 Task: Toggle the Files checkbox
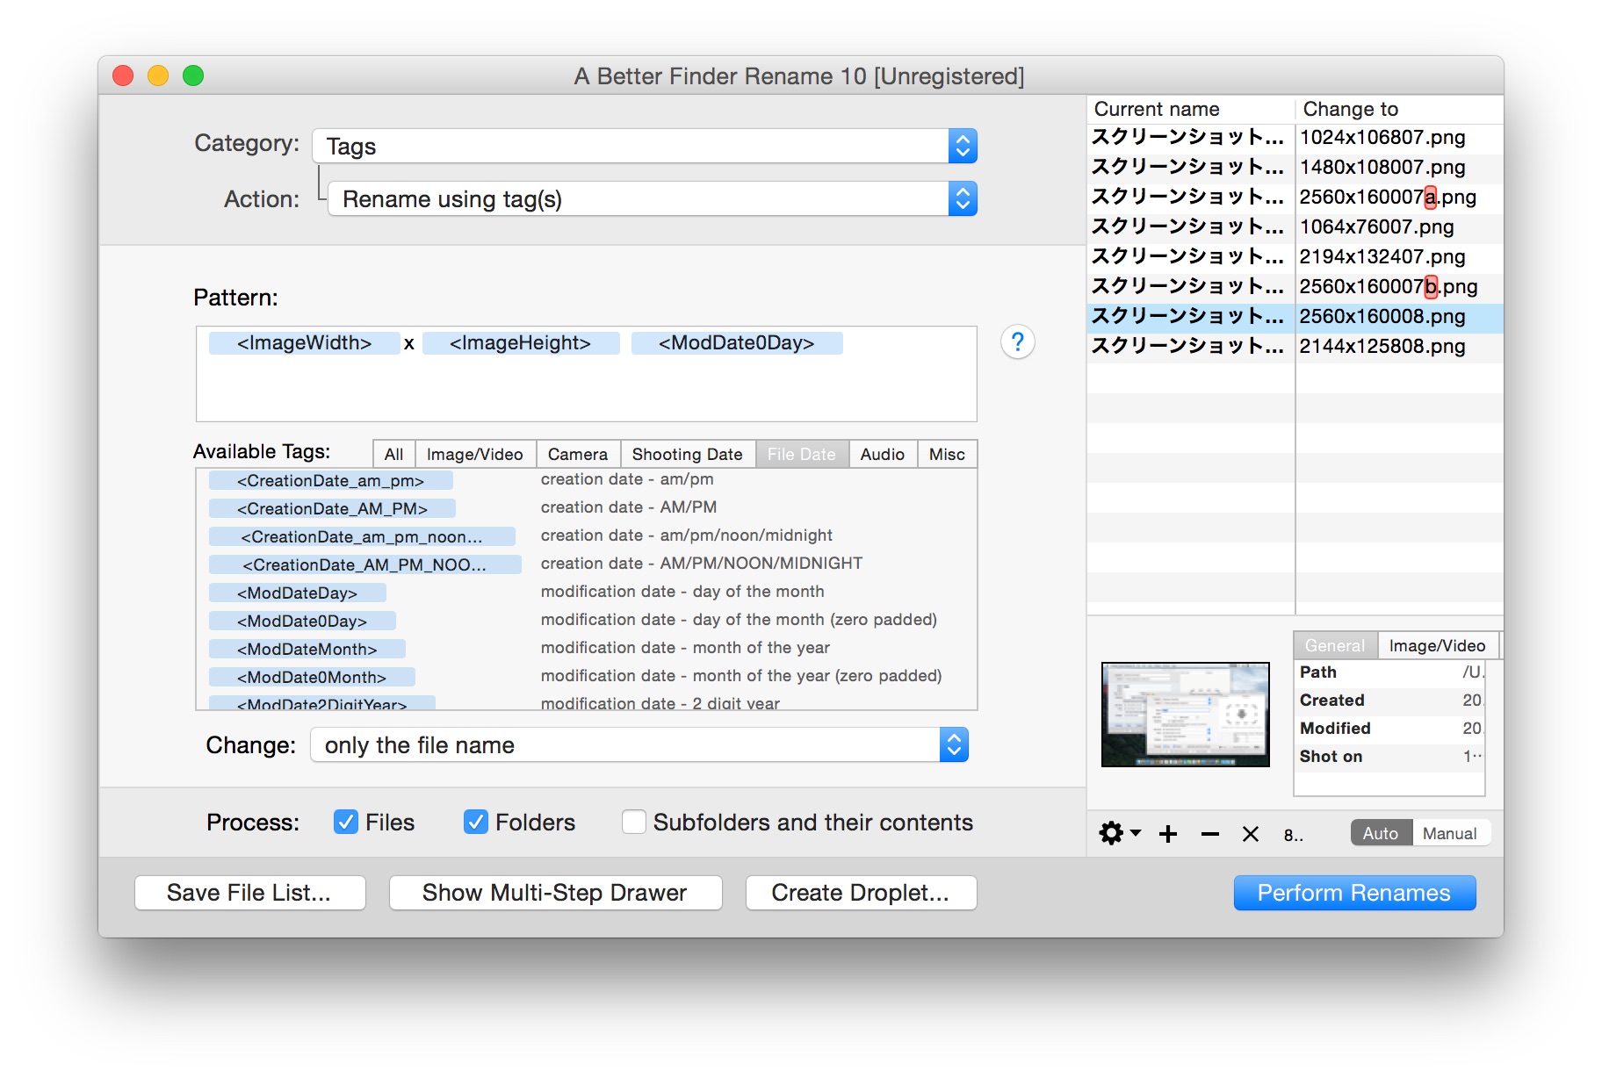[x=346, y=822]
